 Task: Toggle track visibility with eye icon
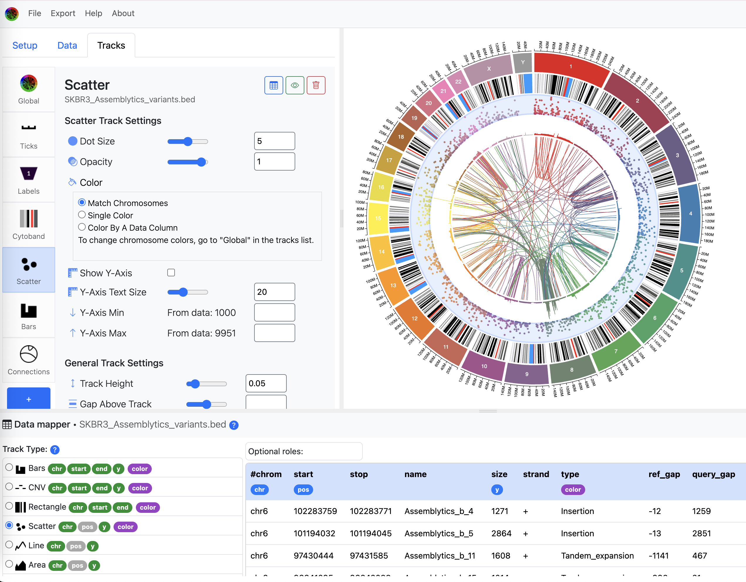coord(294,85)
